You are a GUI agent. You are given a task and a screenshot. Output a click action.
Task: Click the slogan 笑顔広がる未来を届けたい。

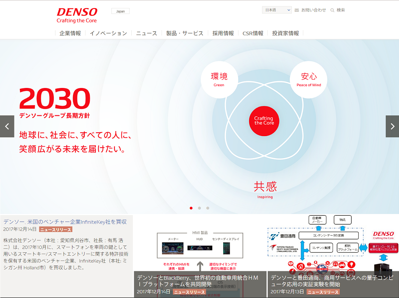pyautogui.click(x=73, y=149)
